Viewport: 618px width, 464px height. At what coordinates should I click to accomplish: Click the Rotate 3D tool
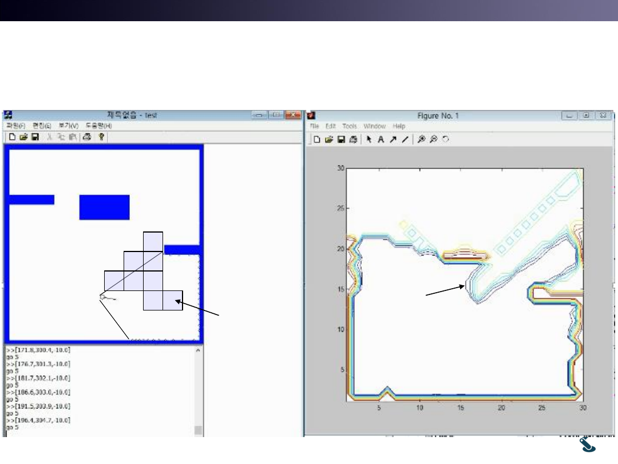point(445,139)
